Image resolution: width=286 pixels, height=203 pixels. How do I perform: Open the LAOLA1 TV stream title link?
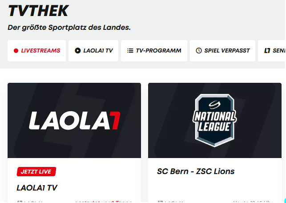pos(37,188)
